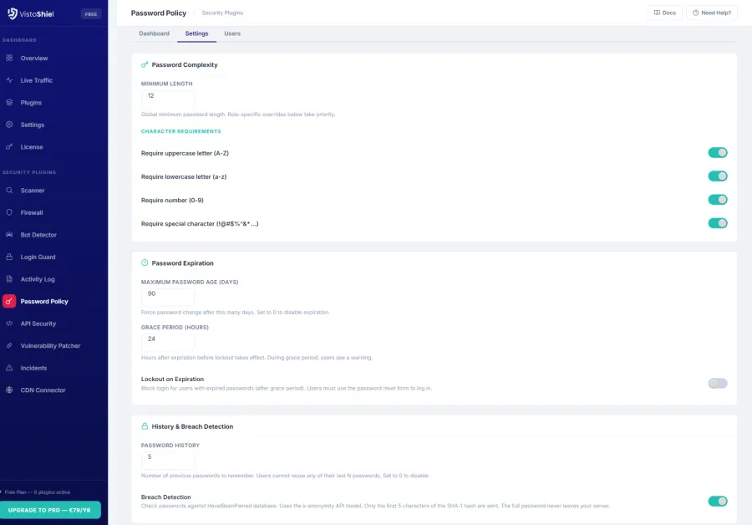Image resolution: width=752 pixels, height=525 pixels.
Task: Switch to the Users tab
Action: (x=231, y=33)
